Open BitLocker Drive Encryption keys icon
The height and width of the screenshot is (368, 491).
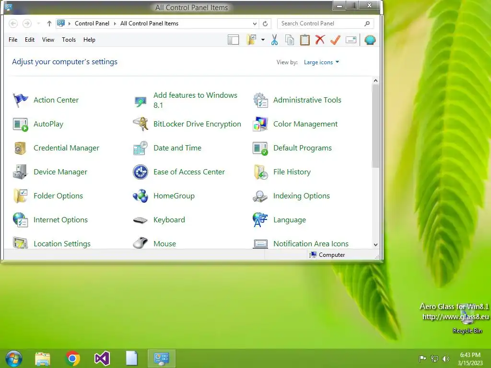(140, 124)
